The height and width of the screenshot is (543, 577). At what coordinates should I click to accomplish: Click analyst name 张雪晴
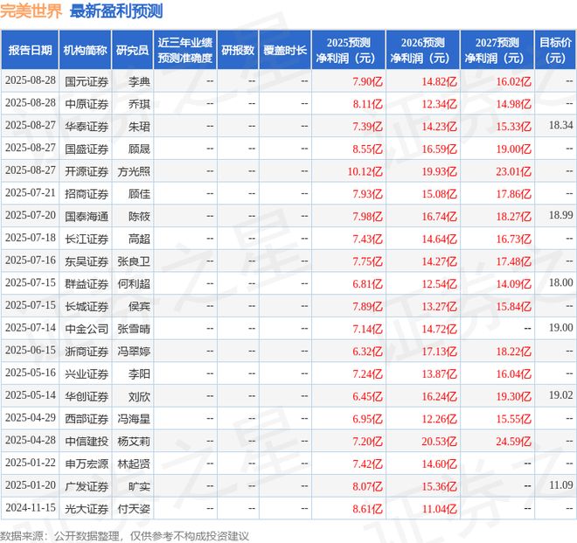[134, 329]
